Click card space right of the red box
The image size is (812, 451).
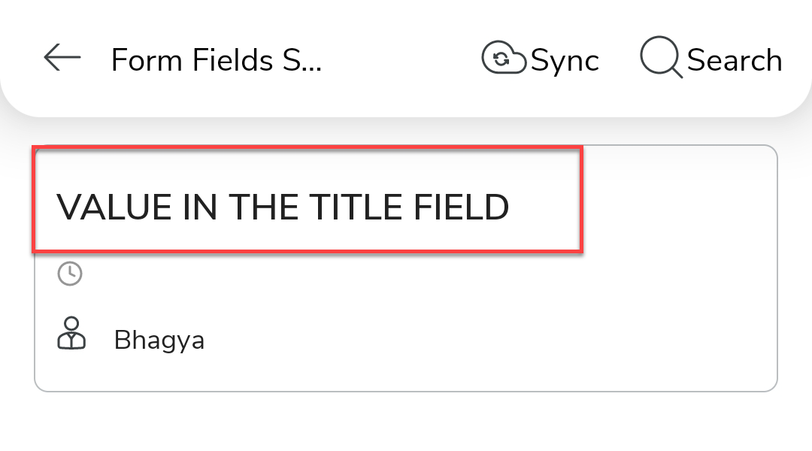[677, 203]
